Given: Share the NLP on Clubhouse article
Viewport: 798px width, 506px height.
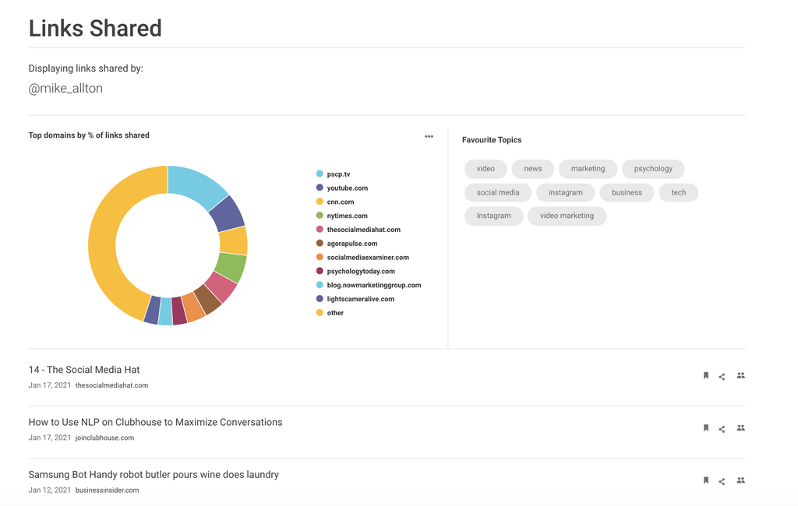Looking at the screenshot, I should (722, 429).
